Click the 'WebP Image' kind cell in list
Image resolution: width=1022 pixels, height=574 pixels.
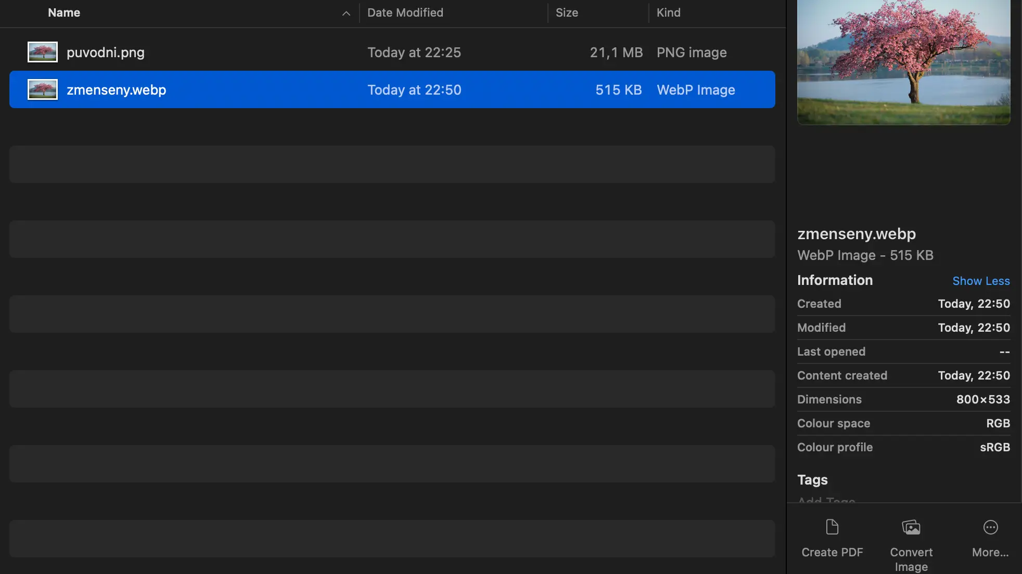[696, 90]
